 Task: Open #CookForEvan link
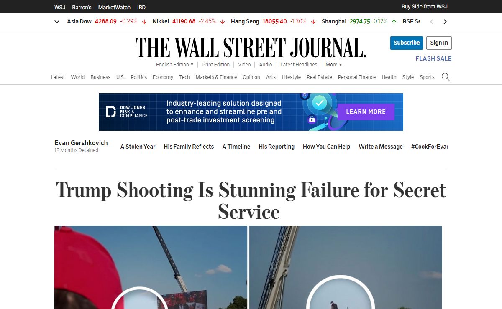[x=429, y=147]
